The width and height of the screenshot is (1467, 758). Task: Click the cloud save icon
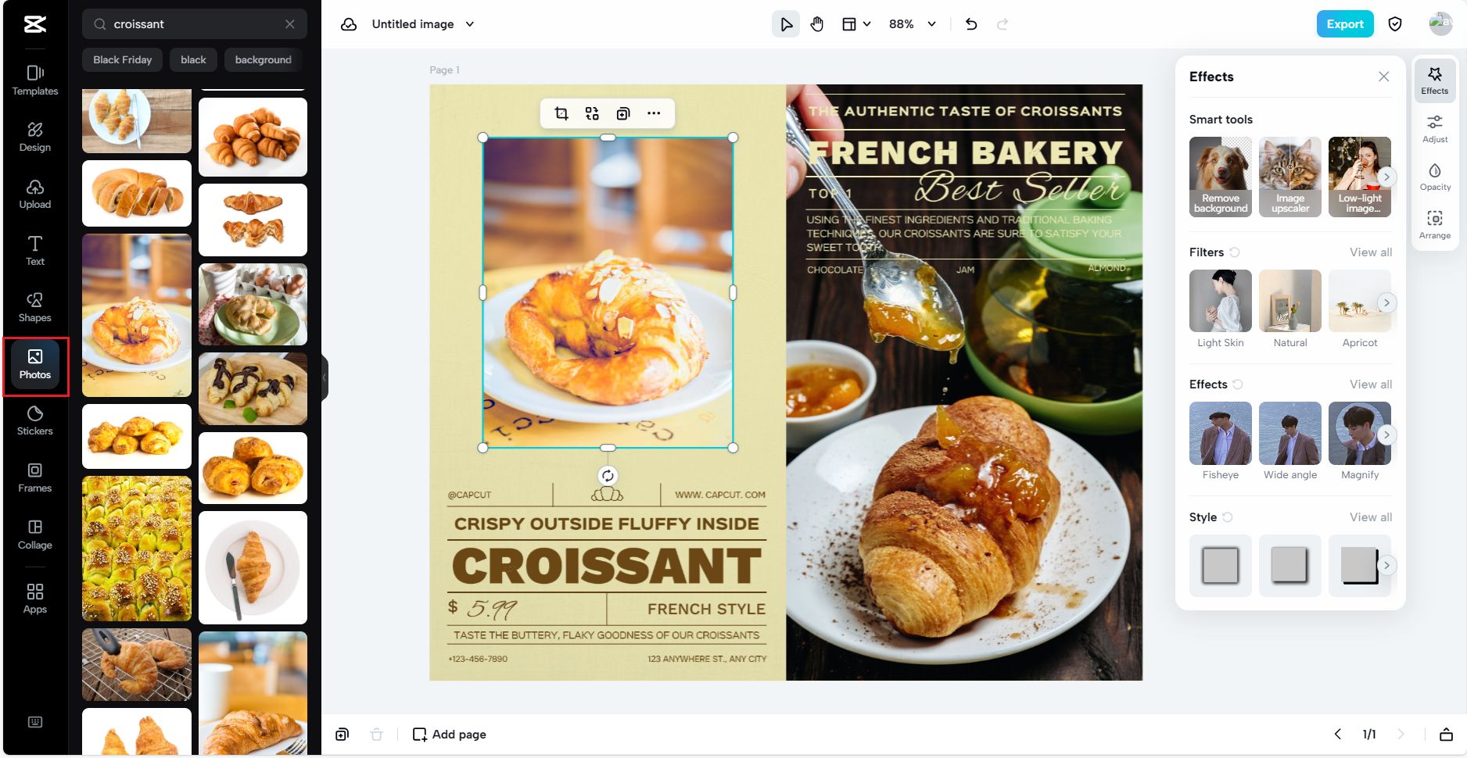pyautogui.click(x=348, y=24)
